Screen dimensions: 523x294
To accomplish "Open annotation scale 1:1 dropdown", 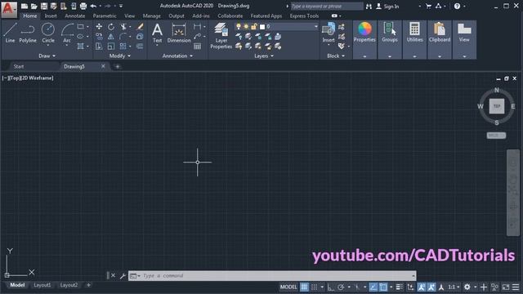I will tap(454, 287).
